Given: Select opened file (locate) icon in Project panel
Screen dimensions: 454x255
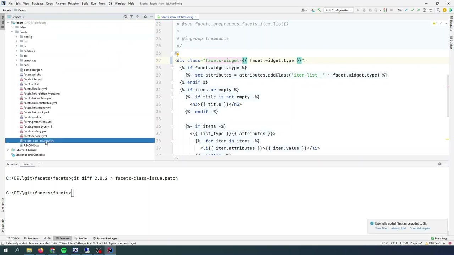Looking at the screenshot, I should [x=125, y=17].
